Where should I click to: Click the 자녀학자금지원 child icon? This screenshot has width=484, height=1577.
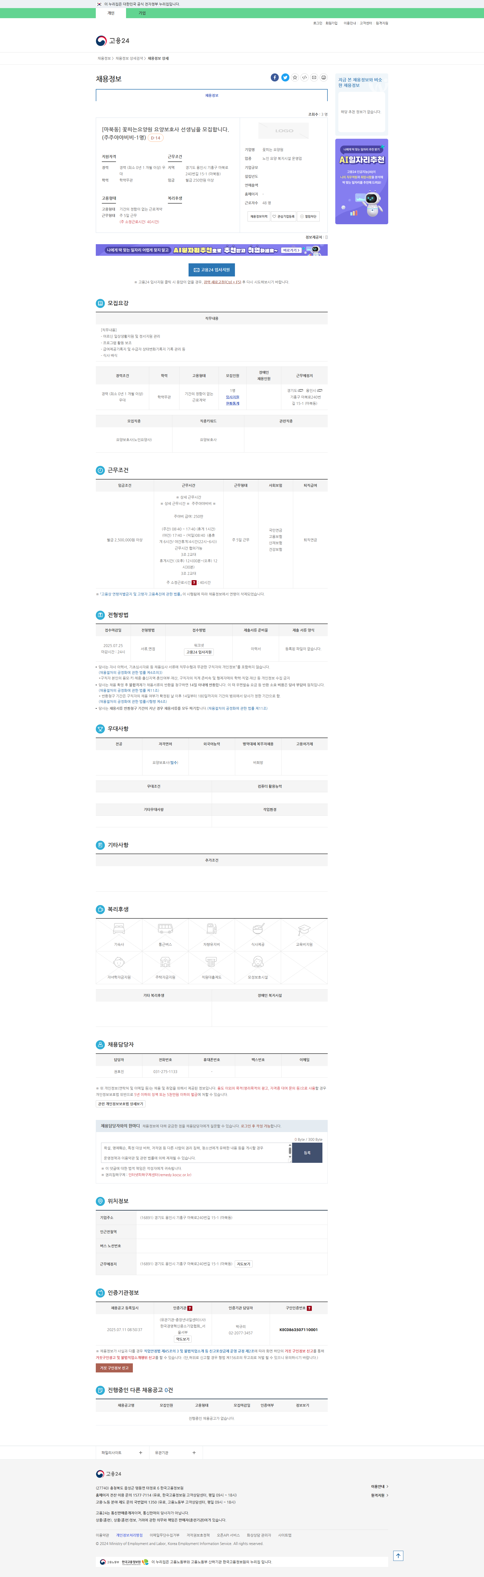119,962
